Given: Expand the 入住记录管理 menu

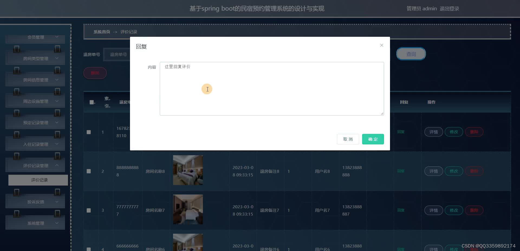Looking at the screenshot, I should [35, 144].
